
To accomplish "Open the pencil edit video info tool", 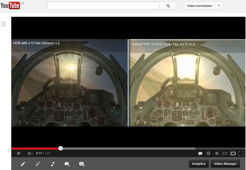I will pyautogui.click(x=23, y=164).
